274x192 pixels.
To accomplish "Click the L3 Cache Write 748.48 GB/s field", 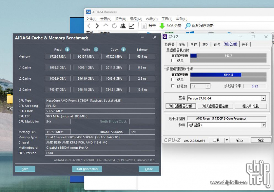I will point(86,89).
